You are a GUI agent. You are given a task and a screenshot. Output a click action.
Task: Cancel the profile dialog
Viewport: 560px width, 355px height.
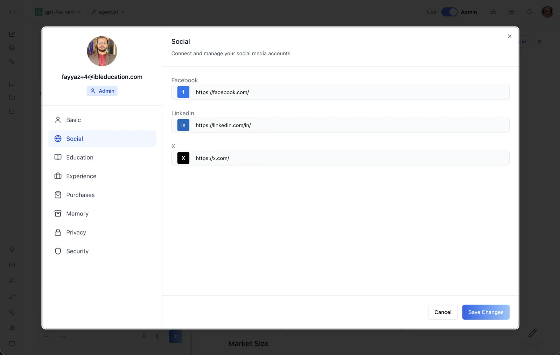pyautogui.click(x=443, y=312)
